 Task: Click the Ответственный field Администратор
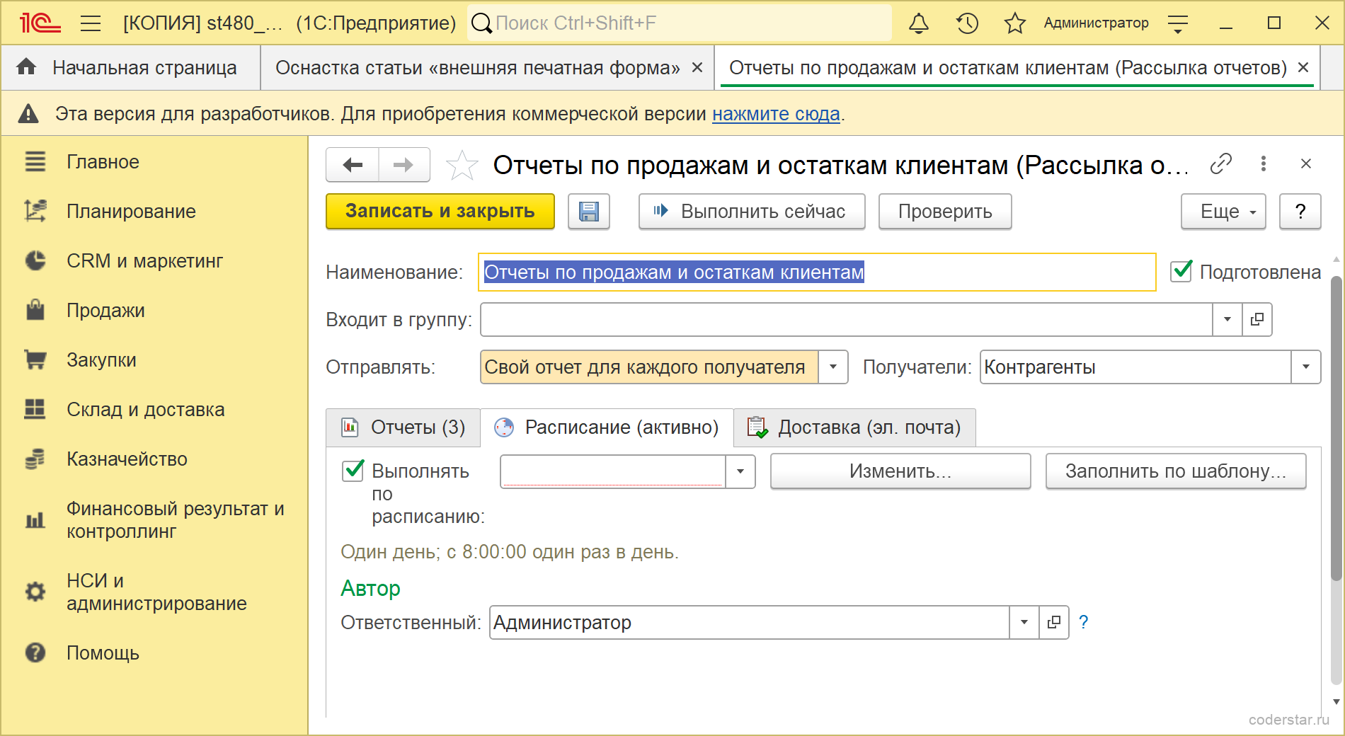click(x=750, y=622)
